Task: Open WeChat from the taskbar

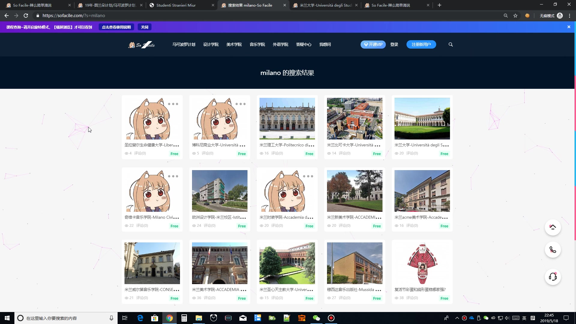Action: tap(316, 318)
